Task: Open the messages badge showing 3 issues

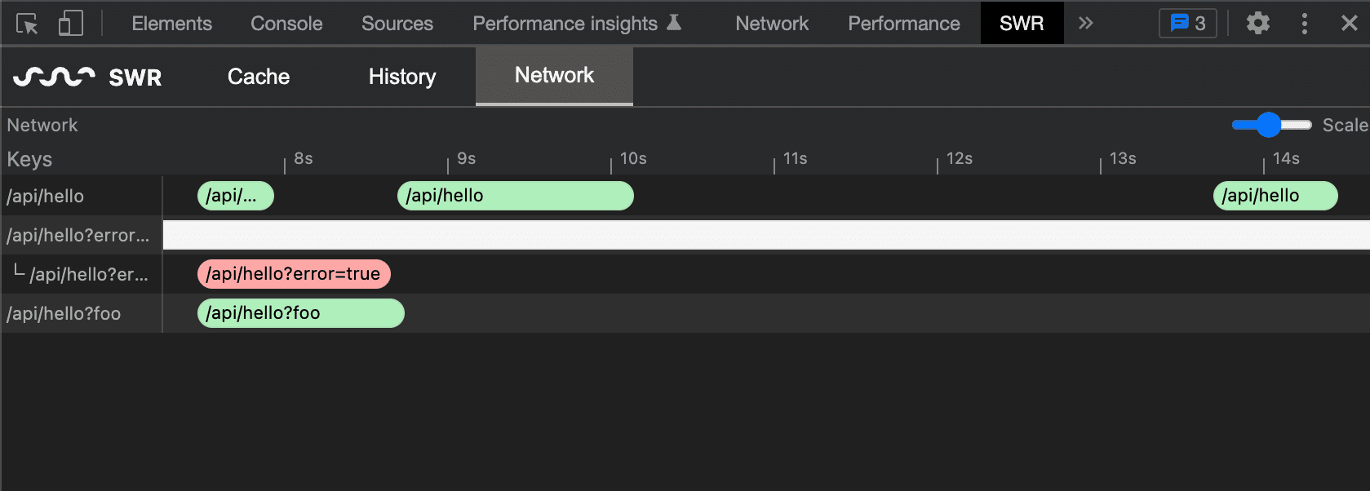Action: click(x=1187, y=23)
